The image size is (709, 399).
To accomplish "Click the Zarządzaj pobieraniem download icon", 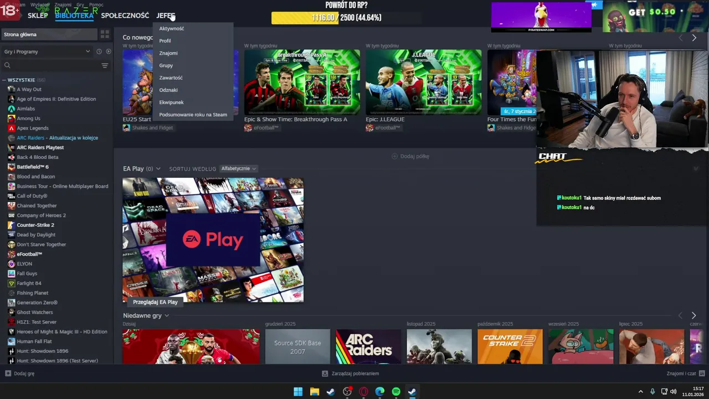I will click(325, 374).
